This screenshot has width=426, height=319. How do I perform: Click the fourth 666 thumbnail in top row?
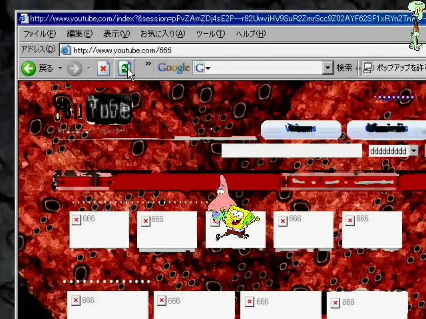[x=303, y=229]
